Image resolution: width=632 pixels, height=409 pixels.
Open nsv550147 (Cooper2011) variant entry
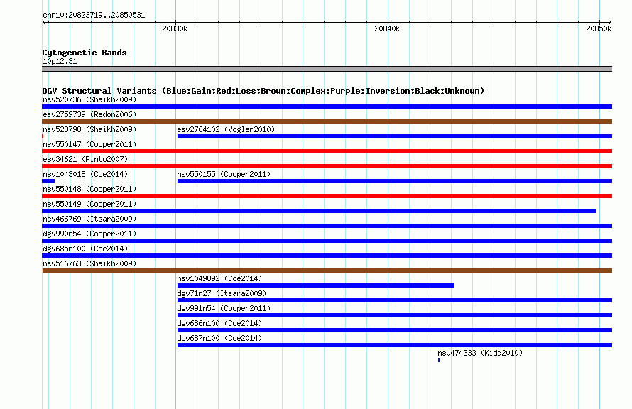point(89,144)
